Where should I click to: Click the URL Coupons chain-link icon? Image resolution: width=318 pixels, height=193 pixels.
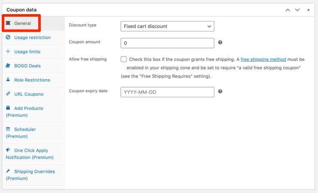coord(8,93)
